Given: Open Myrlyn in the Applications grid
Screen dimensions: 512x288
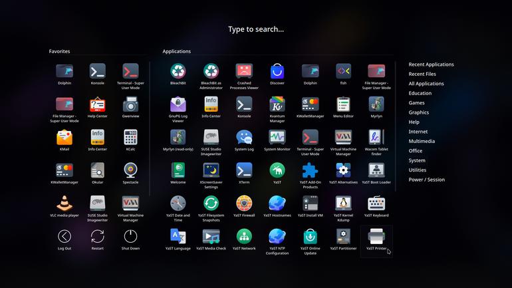Looking at the screenshot, I should [x=376, y=108].
